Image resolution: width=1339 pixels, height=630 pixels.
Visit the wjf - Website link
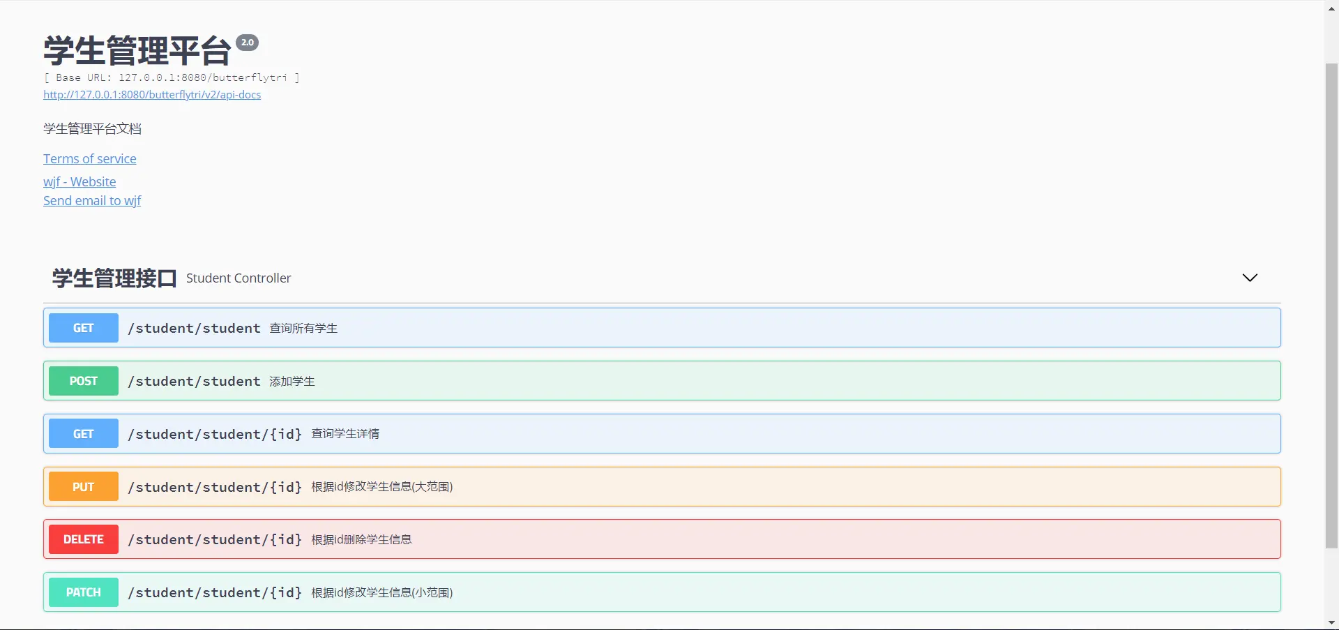tap(80, 182)
